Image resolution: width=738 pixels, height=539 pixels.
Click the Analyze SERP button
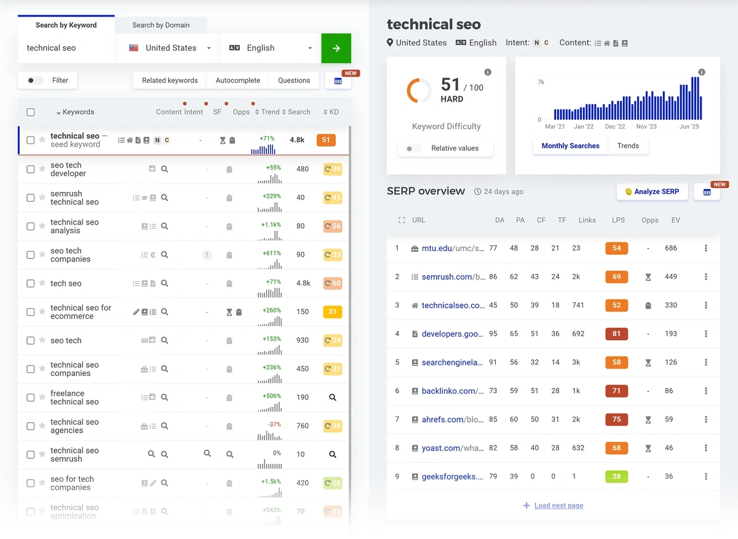[x=652, y=191]
